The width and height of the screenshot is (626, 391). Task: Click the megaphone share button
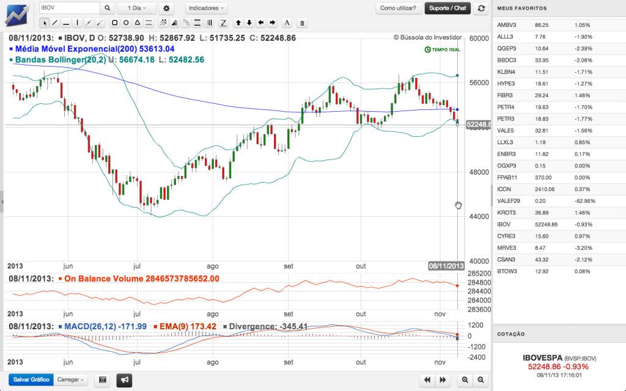(125, 380)
